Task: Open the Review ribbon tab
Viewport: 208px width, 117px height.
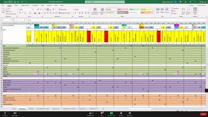Action: [49, 5]
